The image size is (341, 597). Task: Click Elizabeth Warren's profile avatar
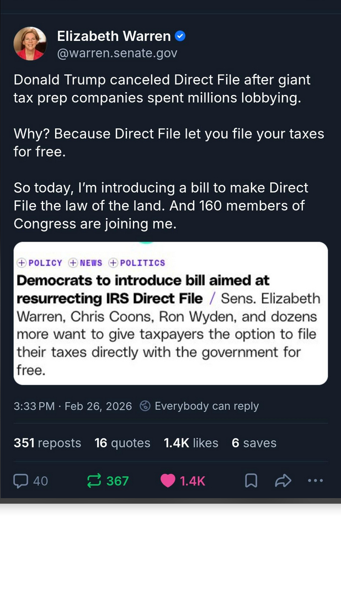pyautogui.click(x=30, y=44)
